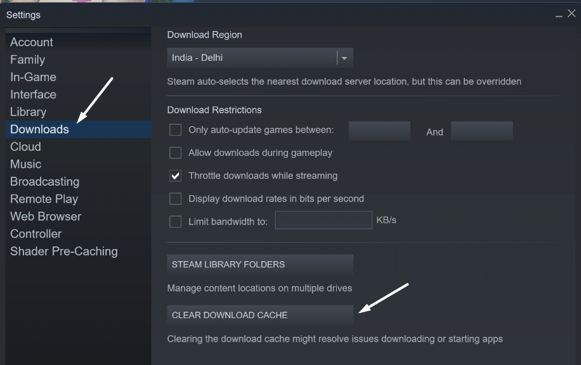The height and width of the screenshot is (365, 581).
Task: Open the auto-update start time dropdown
Action: (379, 131)
